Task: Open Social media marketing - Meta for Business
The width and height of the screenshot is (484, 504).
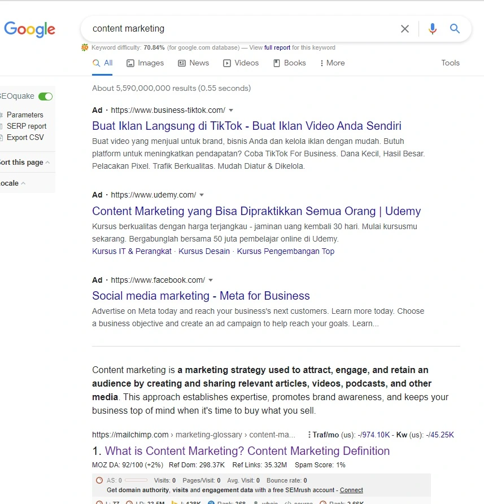Action: (201, 296)
